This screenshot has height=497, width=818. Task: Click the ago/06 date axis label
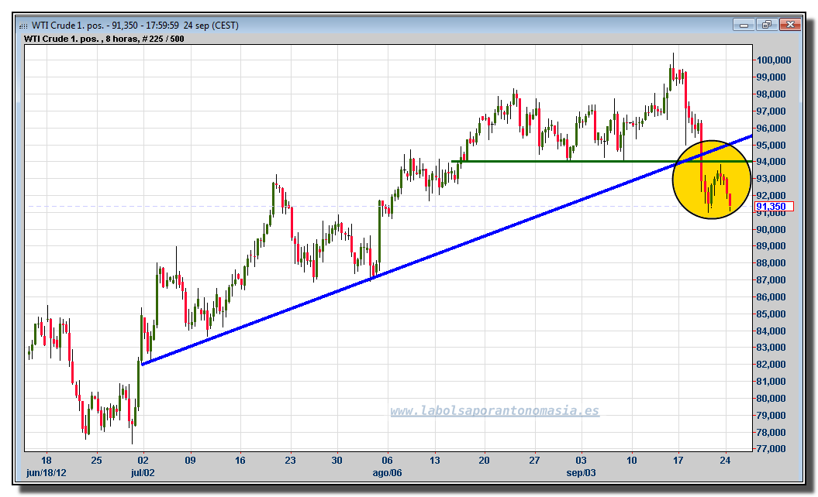(x=387, y=472)
